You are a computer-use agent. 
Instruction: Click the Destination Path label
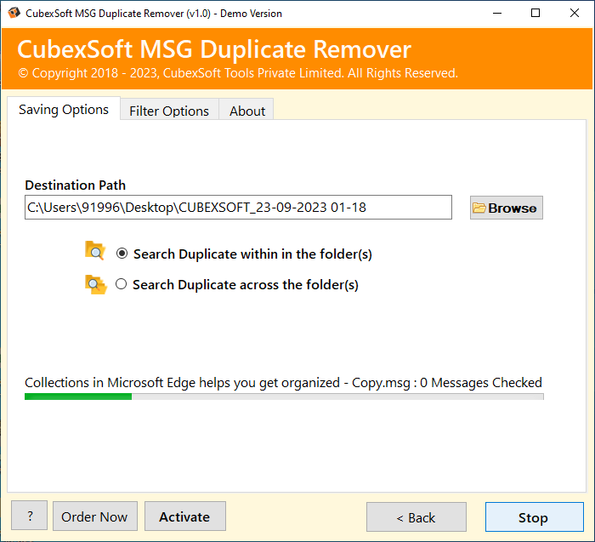[x=75, y=185]
